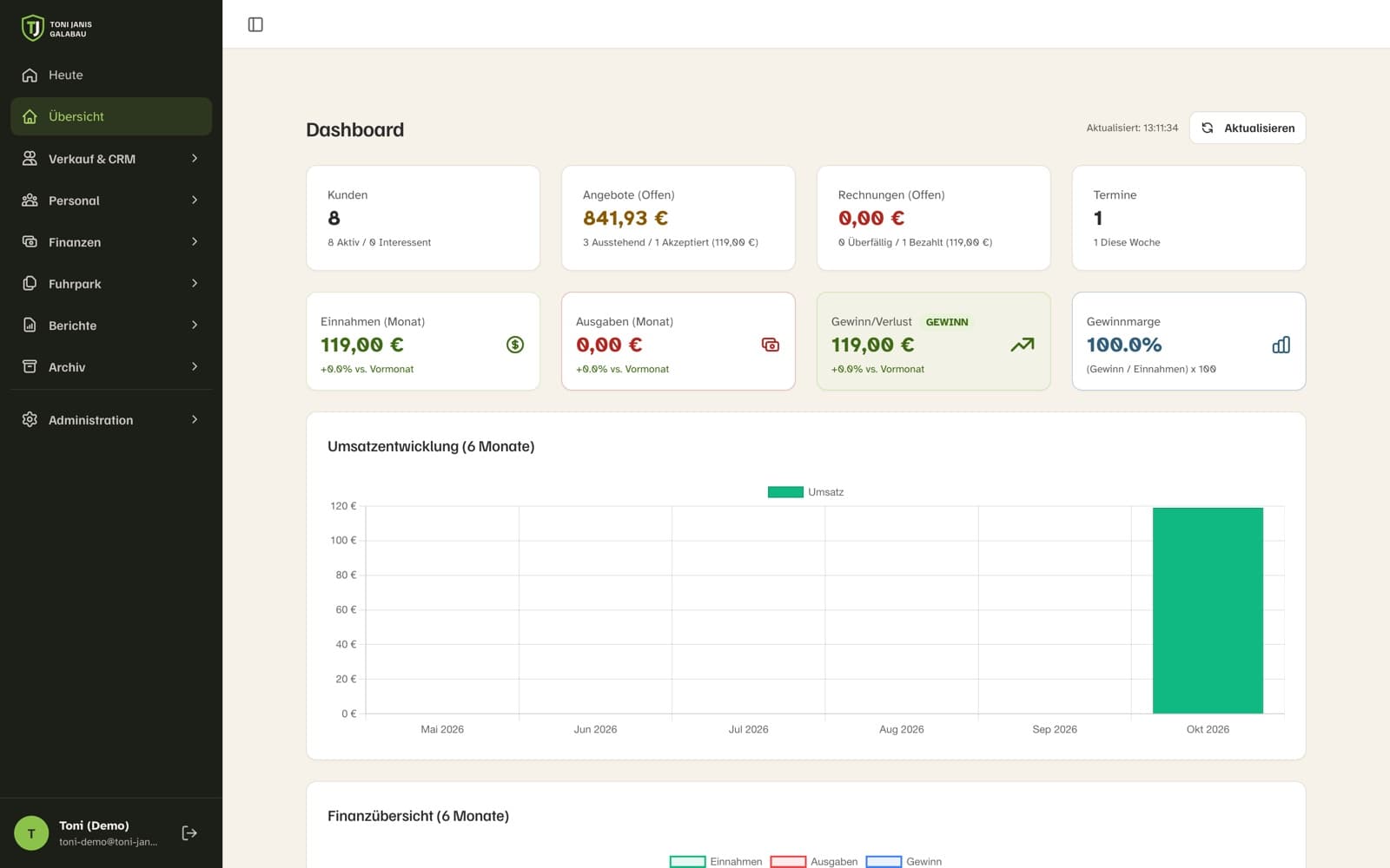Click the banknote icon in Ausgaben card
Viewport: 1390px width, 868px height.
771,345
